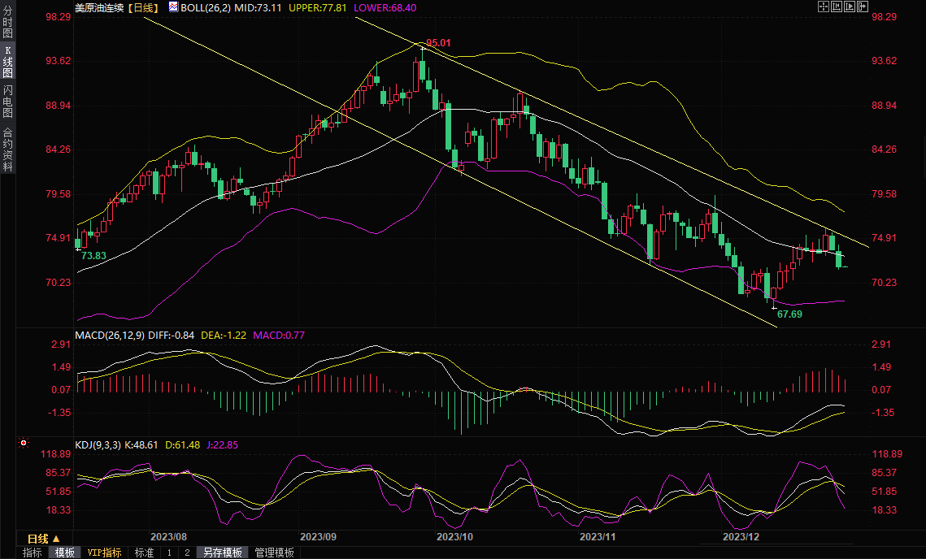Open the 合约资料 sidebar tab
926x559 pixels.
coord(7,149)
